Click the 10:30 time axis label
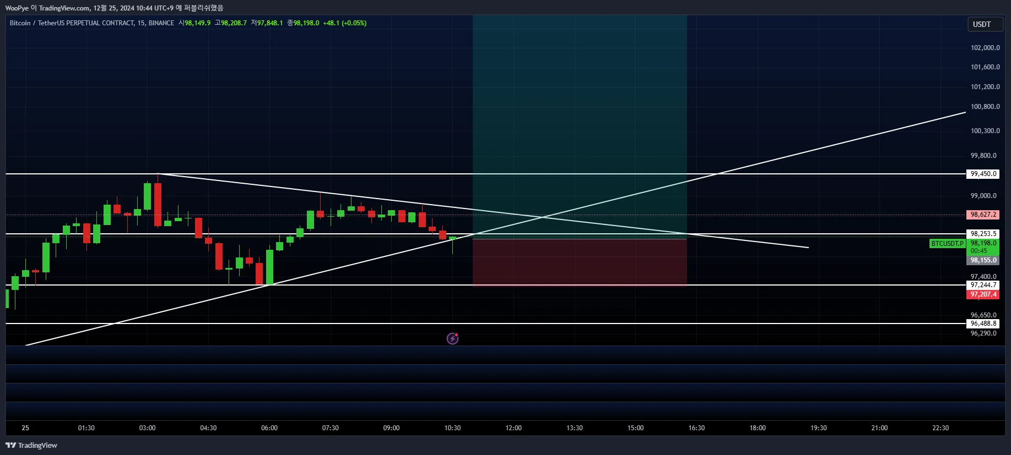Screen dimensions: 1011x455 pos(452,428)
